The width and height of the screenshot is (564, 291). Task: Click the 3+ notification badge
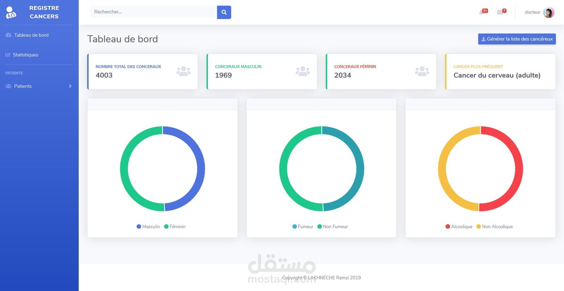[485, 11]
